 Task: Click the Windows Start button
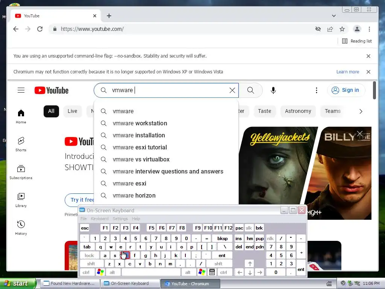coord(18,283)
